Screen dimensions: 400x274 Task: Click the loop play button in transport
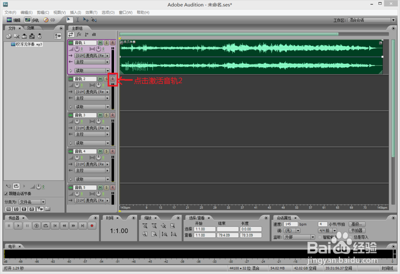(46, 226)
